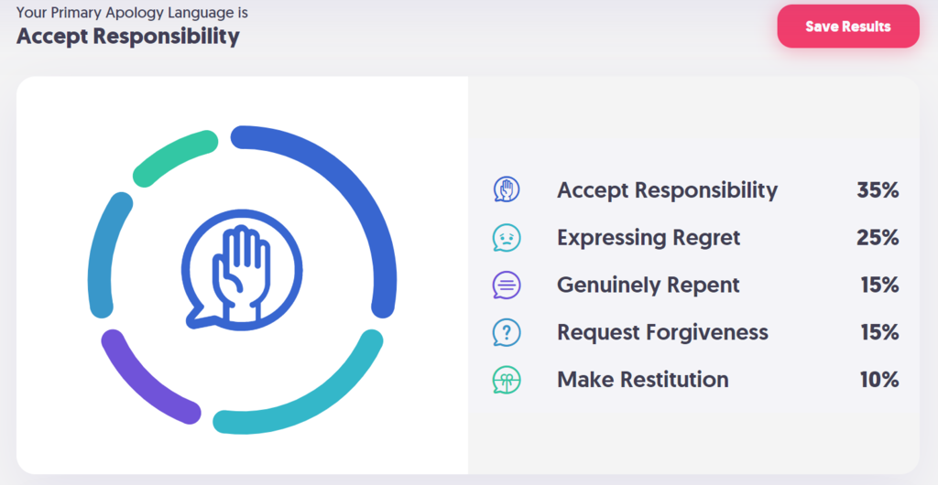938x485 pixels.
Task: Click the Genuinely Repent legend label
Action: pos(648,285)
